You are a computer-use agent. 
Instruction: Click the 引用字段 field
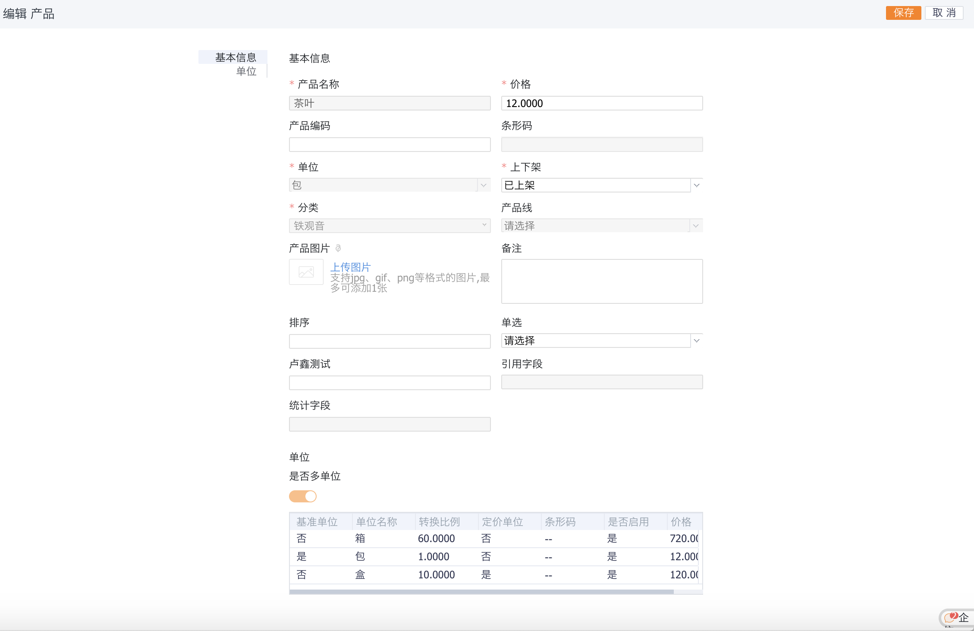[602, 382]
